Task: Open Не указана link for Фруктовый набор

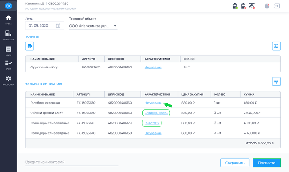Action: click(x=153, y=68)
